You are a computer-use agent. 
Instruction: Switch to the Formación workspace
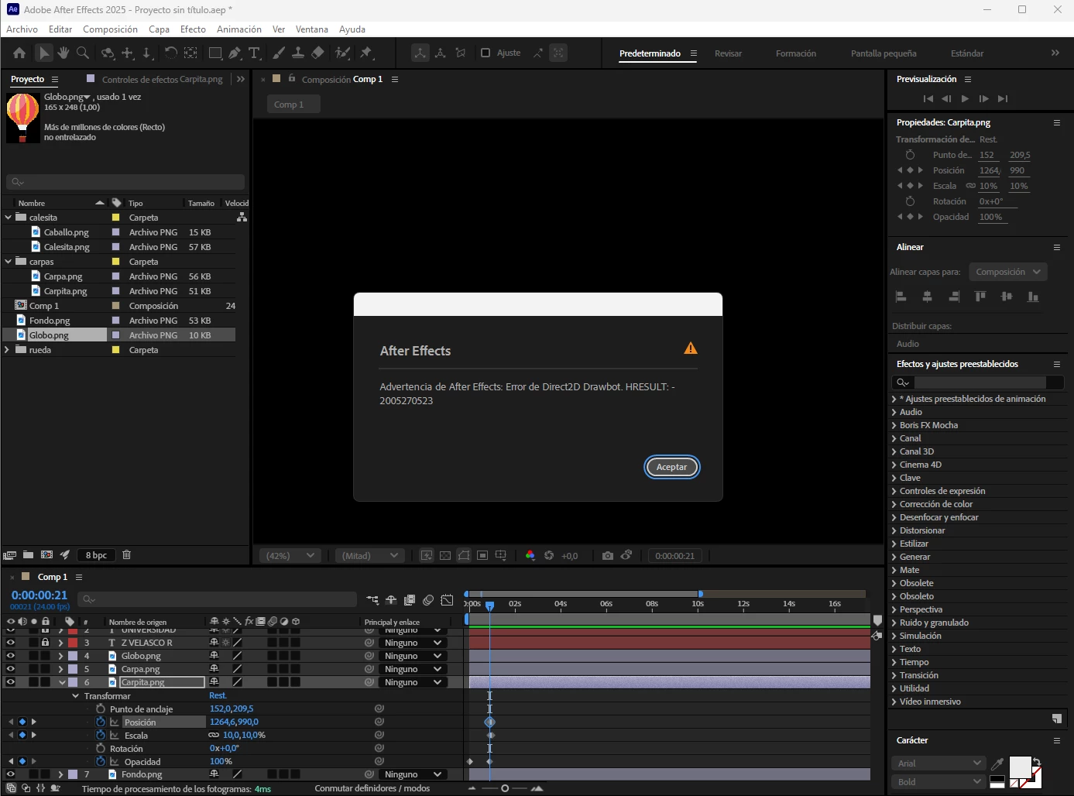coord(796,53)
